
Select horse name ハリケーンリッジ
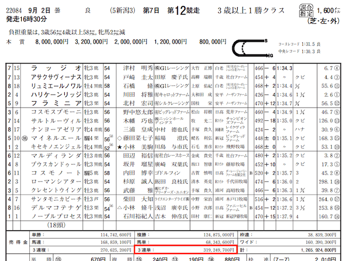[56, 95]
